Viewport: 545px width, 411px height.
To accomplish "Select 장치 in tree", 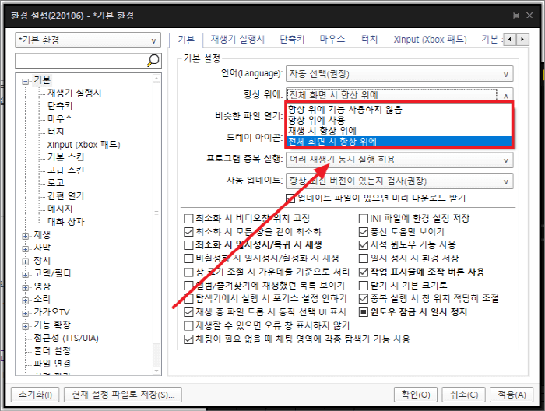I will point(42,261).
